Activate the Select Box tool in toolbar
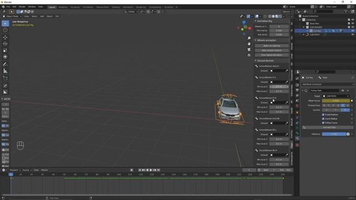The image size is (356, 200). (x=5, y=23)
